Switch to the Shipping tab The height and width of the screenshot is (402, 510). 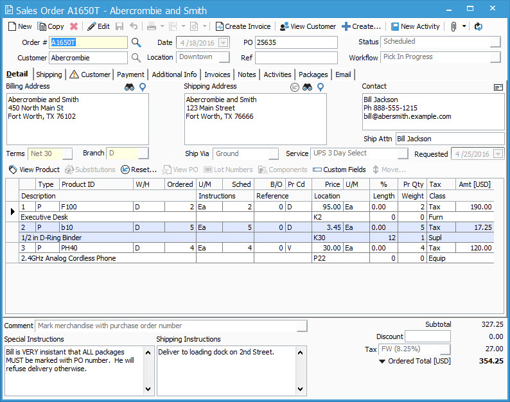click(49, 74)
